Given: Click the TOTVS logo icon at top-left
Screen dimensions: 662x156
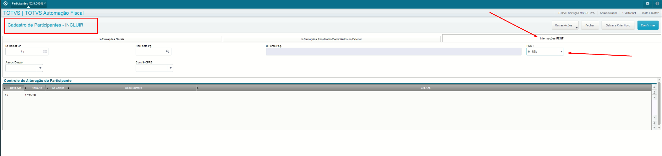Looking at the screenshot, I should 5,3.
